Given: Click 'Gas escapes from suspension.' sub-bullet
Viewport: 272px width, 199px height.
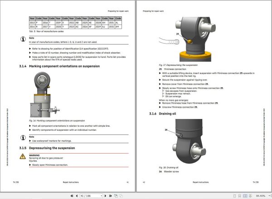Looking at the screenshot, I should [x=181, y=91].
